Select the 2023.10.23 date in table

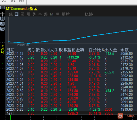[15, 109]
